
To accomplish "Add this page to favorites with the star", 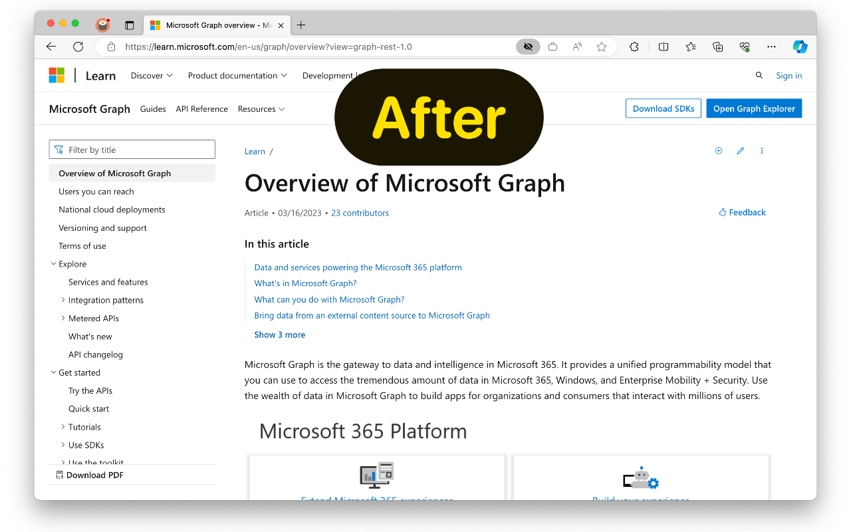I will coord(601,47).
